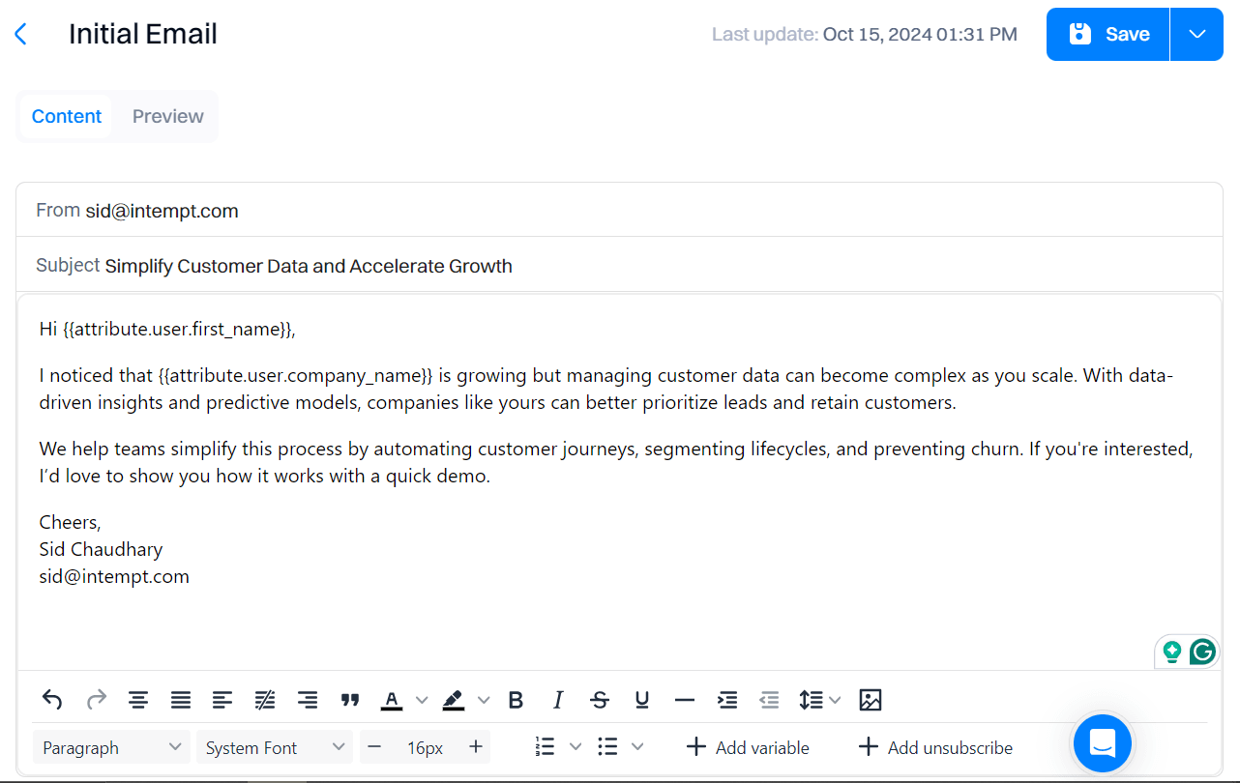The height and width of the screenshot is (783, 1240).
Task: Apply strikethrough formatting
Action: 600,699
